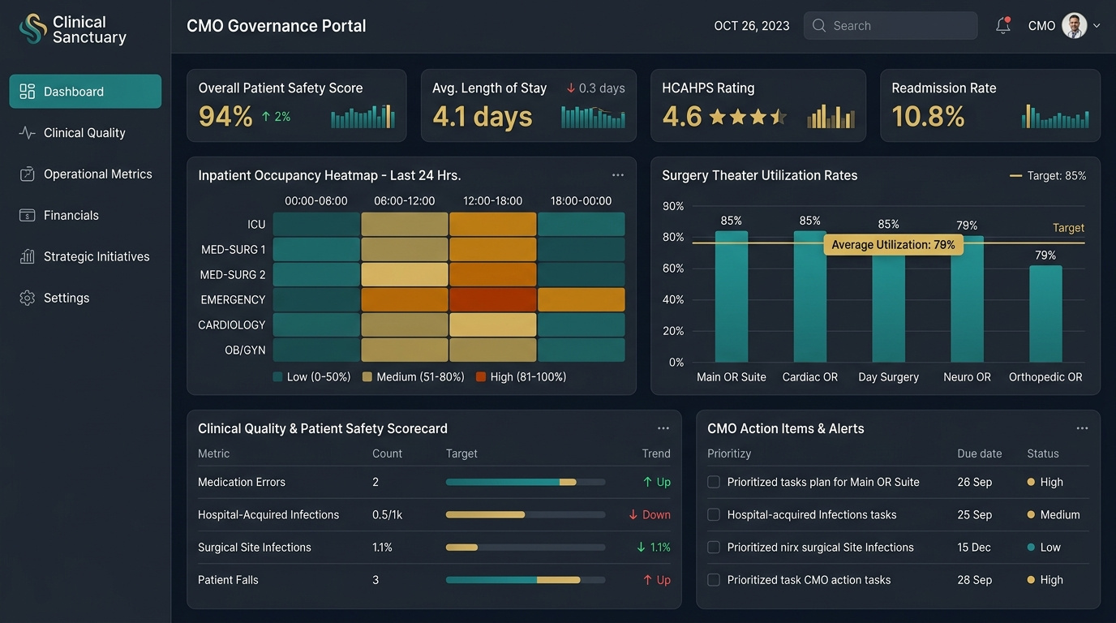Click the Hospital-Acquired Infections target bar
Screen dimensions: 1116x623
click(526, 514)
